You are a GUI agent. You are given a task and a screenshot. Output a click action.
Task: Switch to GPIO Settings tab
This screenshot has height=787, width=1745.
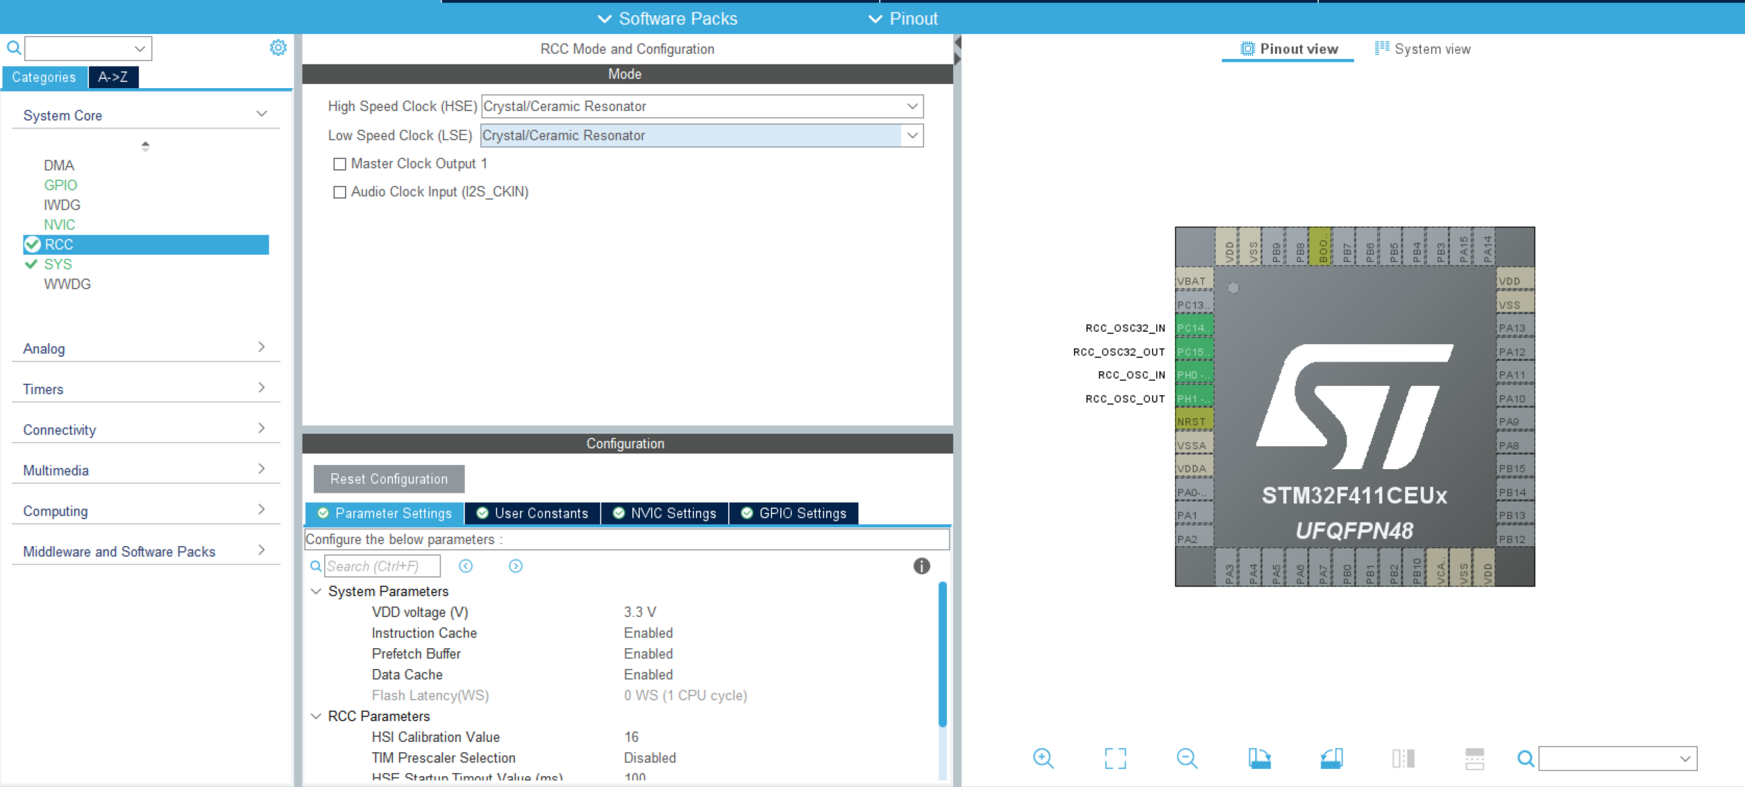coord(794,514)
